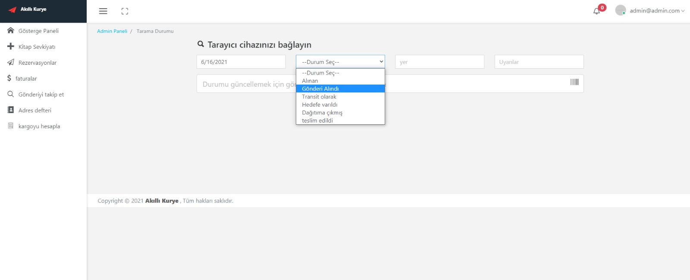Viewport: 690px width, 280px height.
Task: Click the Adres defteri address book icon
Action: tap(11, 110)
